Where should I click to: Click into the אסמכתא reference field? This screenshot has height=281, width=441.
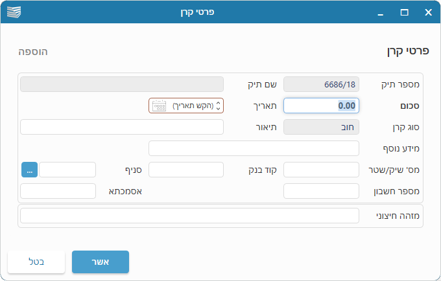pos(58,191)
